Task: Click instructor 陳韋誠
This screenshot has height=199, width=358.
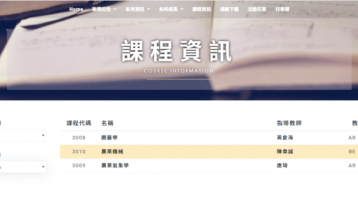Action: tap(285, 152)
